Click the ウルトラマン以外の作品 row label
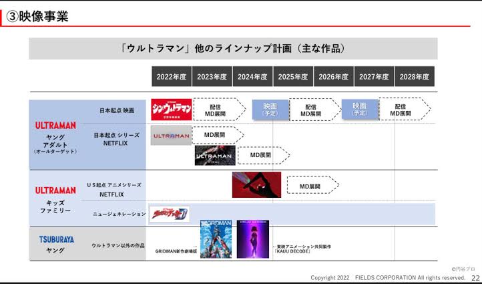 coord(116,246)
